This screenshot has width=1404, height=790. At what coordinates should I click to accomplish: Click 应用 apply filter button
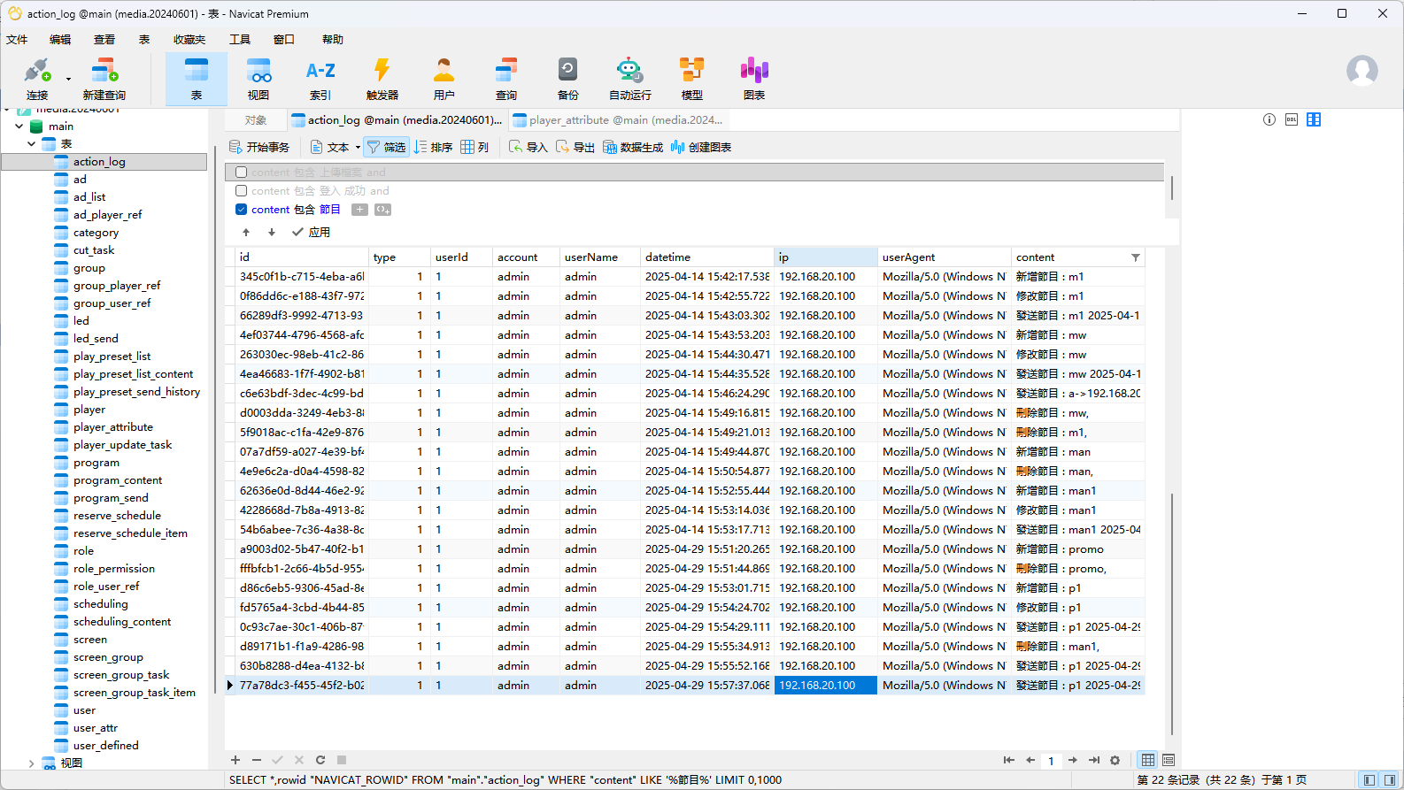pyautogui.click(x=311, y=232)
